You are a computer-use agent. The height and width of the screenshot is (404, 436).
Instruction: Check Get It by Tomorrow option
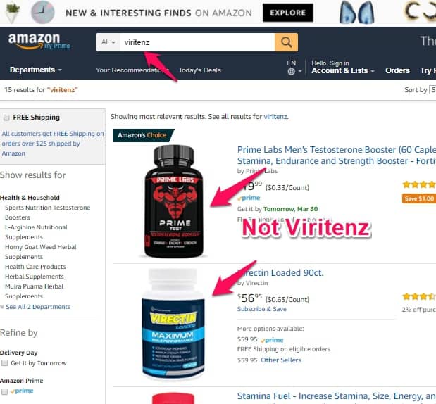tap(4, 363)
